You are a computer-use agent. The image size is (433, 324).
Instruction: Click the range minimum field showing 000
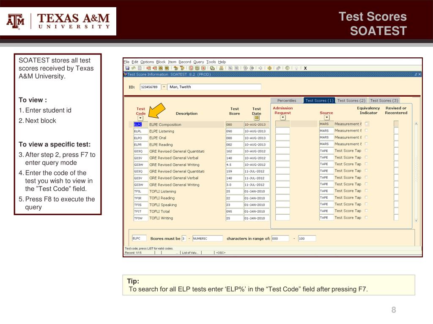280,238
